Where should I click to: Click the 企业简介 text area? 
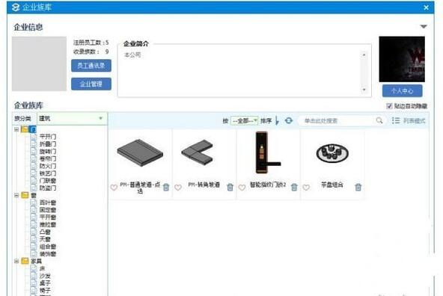[245, 70]
